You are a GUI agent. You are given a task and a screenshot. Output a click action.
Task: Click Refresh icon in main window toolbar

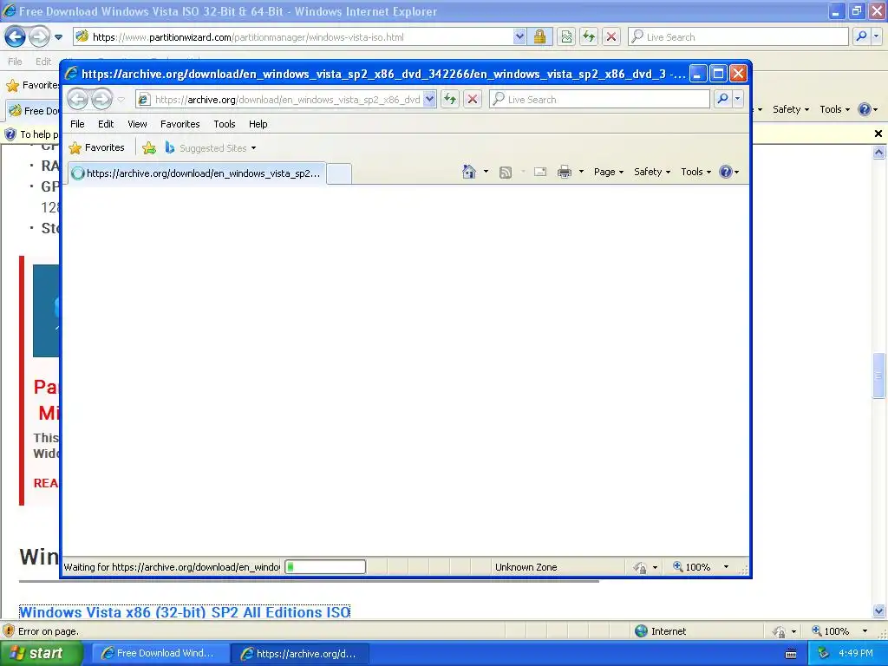coord(589,36)
